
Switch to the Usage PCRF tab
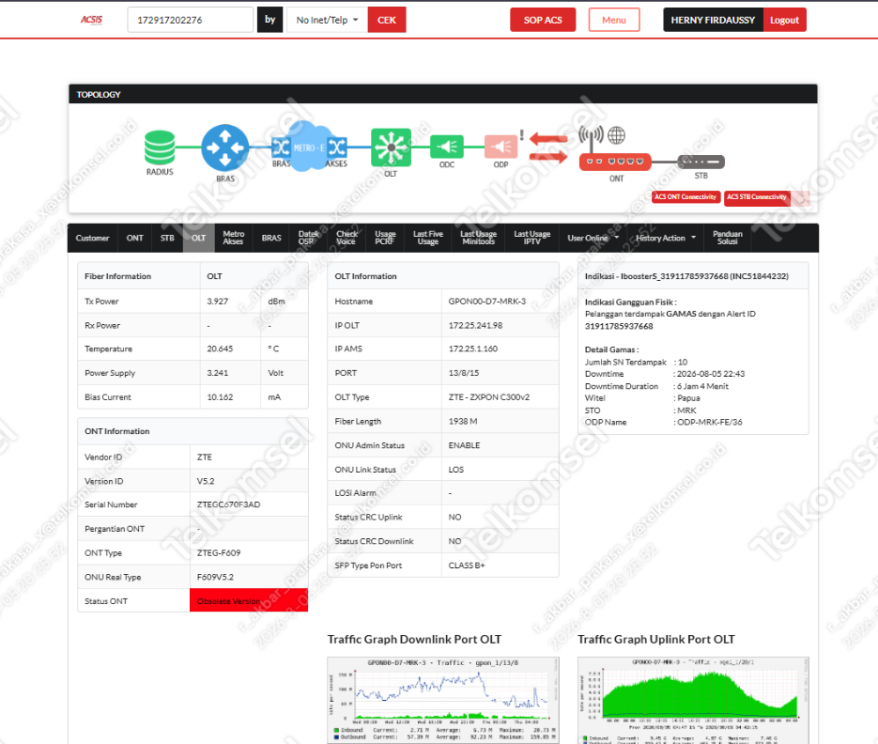(385, 238)
